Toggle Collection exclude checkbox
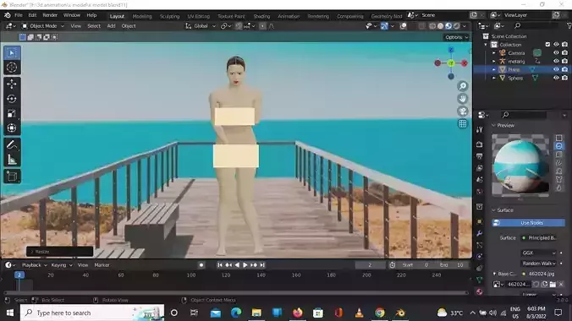Screen dimensions: 572x321 tap(547, 45)
